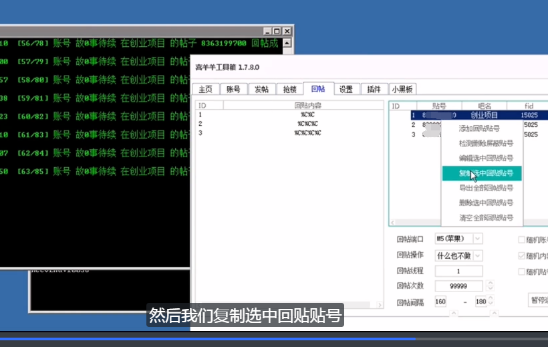Choose 清空全部回贴贴号 menu entry
548x347 pixels.
coord(482,217)
